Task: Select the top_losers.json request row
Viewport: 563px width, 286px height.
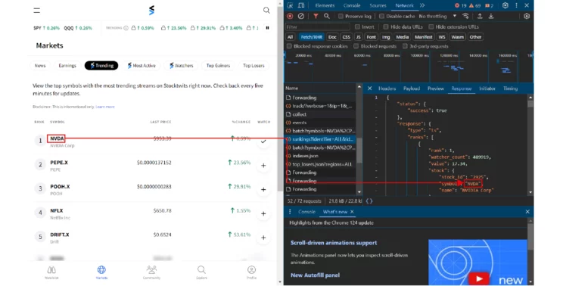Action: click(320, 164)
